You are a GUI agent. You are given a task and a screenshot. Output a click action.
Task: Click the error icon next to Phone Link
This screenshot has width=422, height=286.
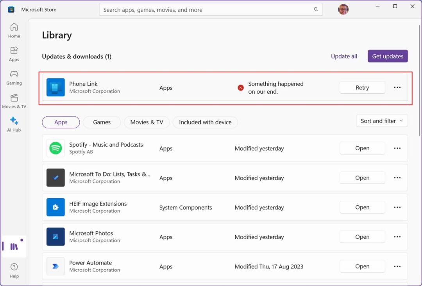click(x=241, y=88)
